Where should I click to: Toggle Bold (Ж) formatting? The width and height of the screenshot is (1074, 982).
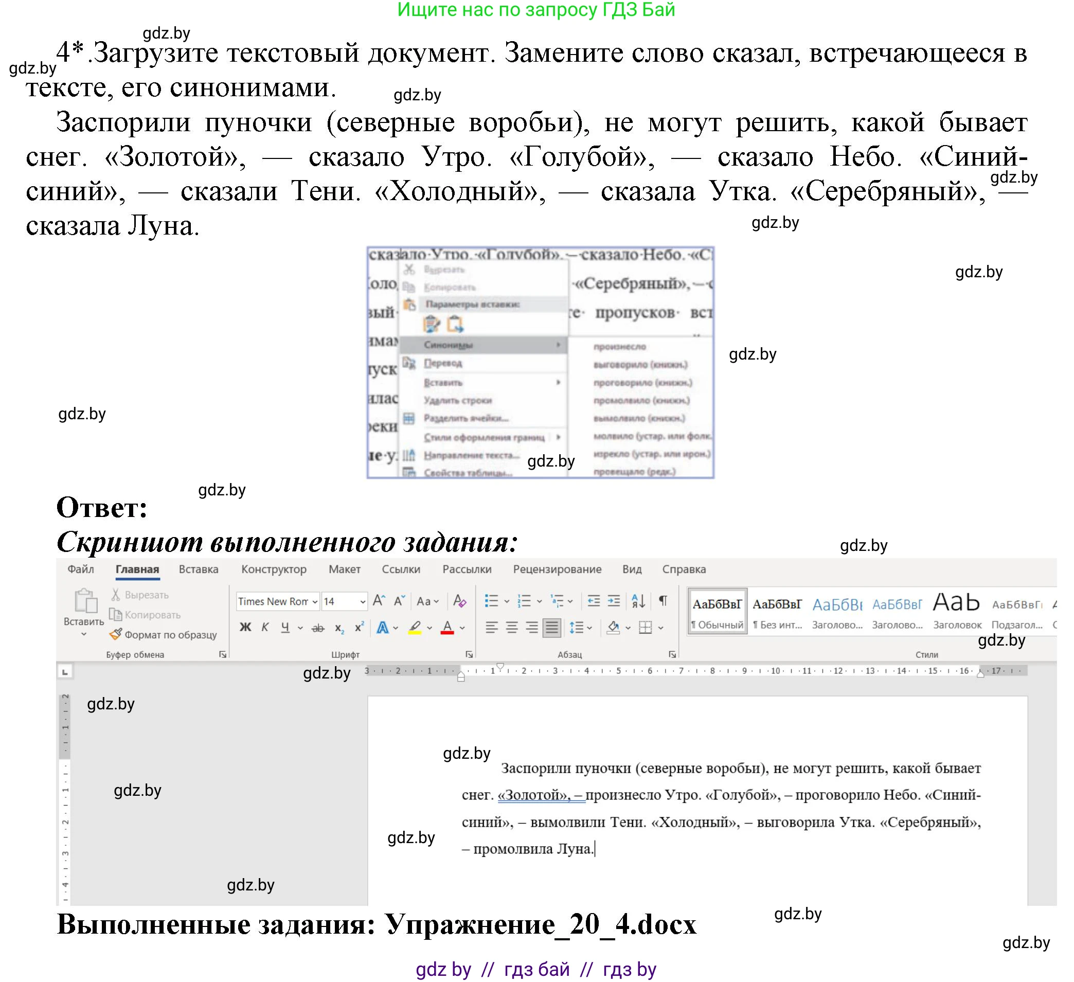point(245,628)
